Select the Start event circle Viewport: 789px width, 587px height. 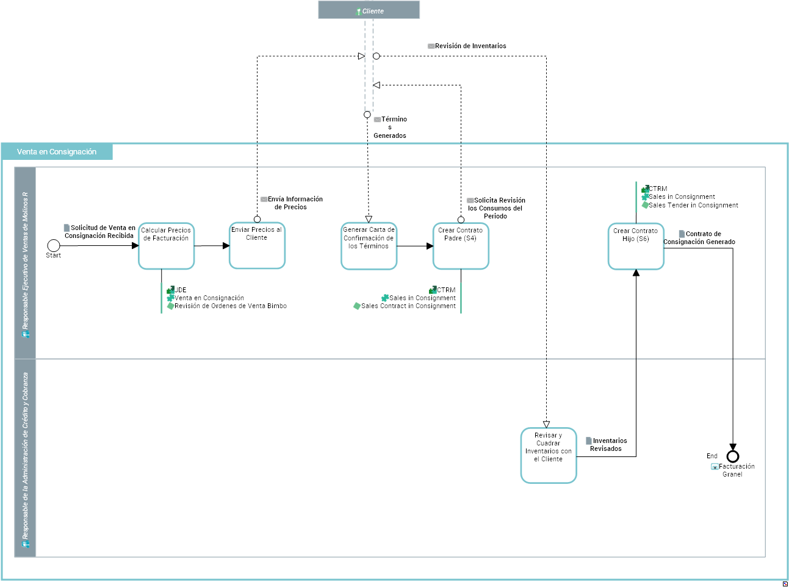[54, 245]
